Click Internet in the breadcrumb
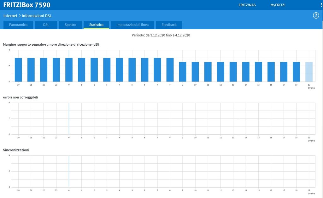Image resolution: width=323 pixels, height=198 pixels. point(10,15)
